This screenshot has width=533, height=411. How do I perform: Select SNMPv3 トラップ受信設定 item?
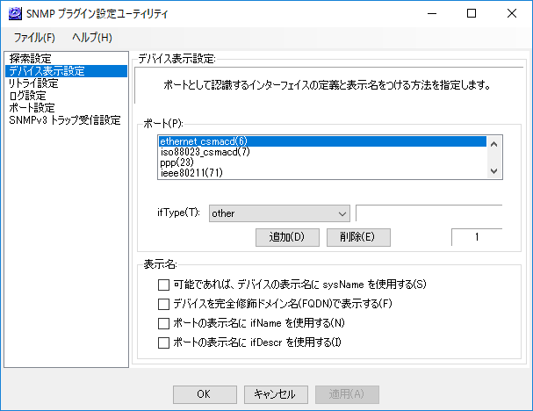pyautogui.click(x=66, y=120)
